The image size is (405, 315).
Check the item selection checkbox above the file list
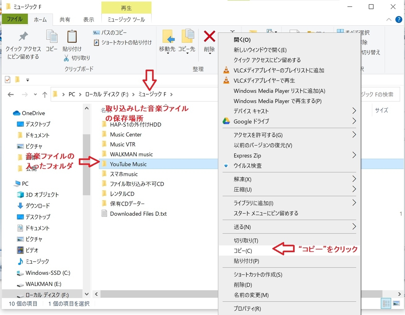point(7,80)
